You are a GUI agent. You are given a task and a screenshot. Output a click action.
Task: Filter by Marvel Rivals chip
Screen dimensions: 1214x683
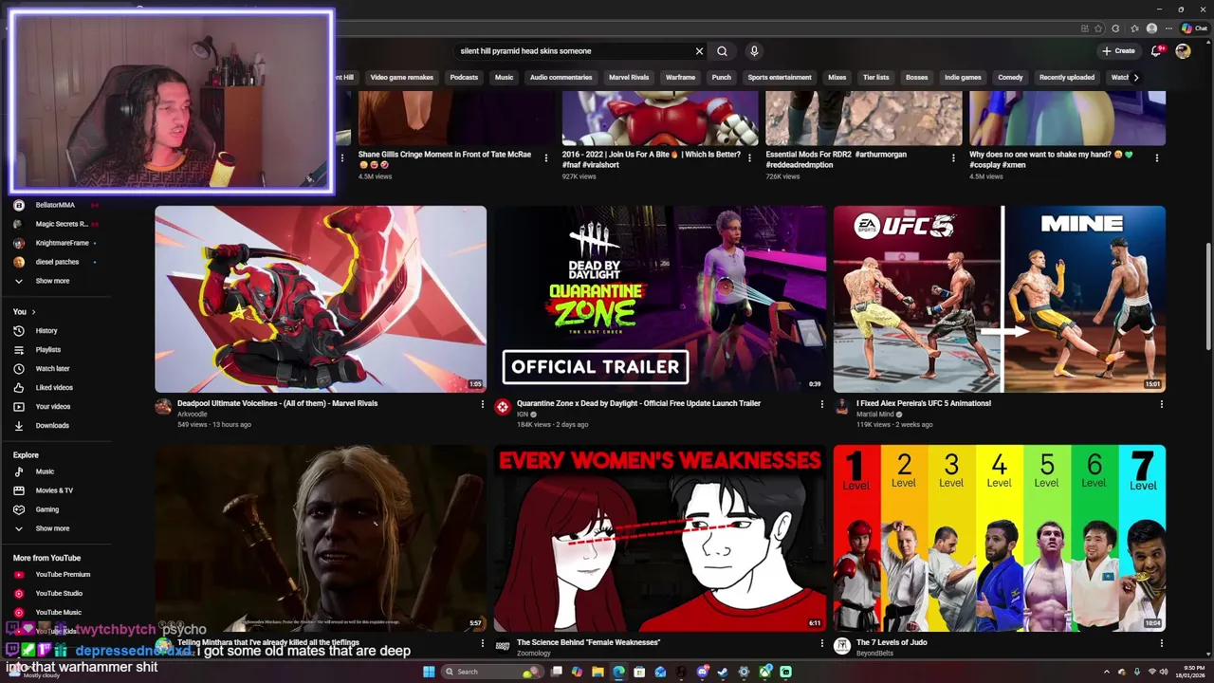point(629,77)
